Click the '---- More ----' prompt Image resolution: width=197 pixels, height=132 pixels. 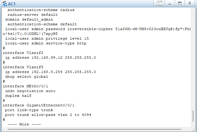23,124
